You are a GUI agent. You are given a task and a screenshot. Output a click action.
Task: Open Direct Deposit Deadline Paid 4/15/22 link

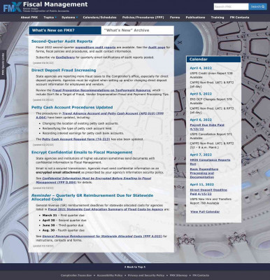point(208,192)
